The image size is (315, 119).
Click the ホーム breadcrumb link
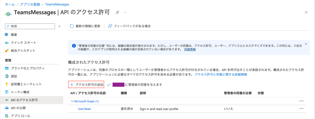click(10, 4)
